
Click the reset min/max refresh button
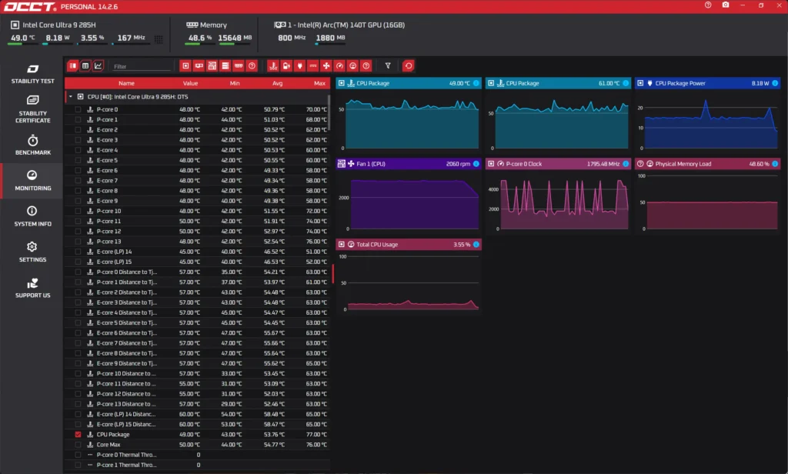click(409, 66)
